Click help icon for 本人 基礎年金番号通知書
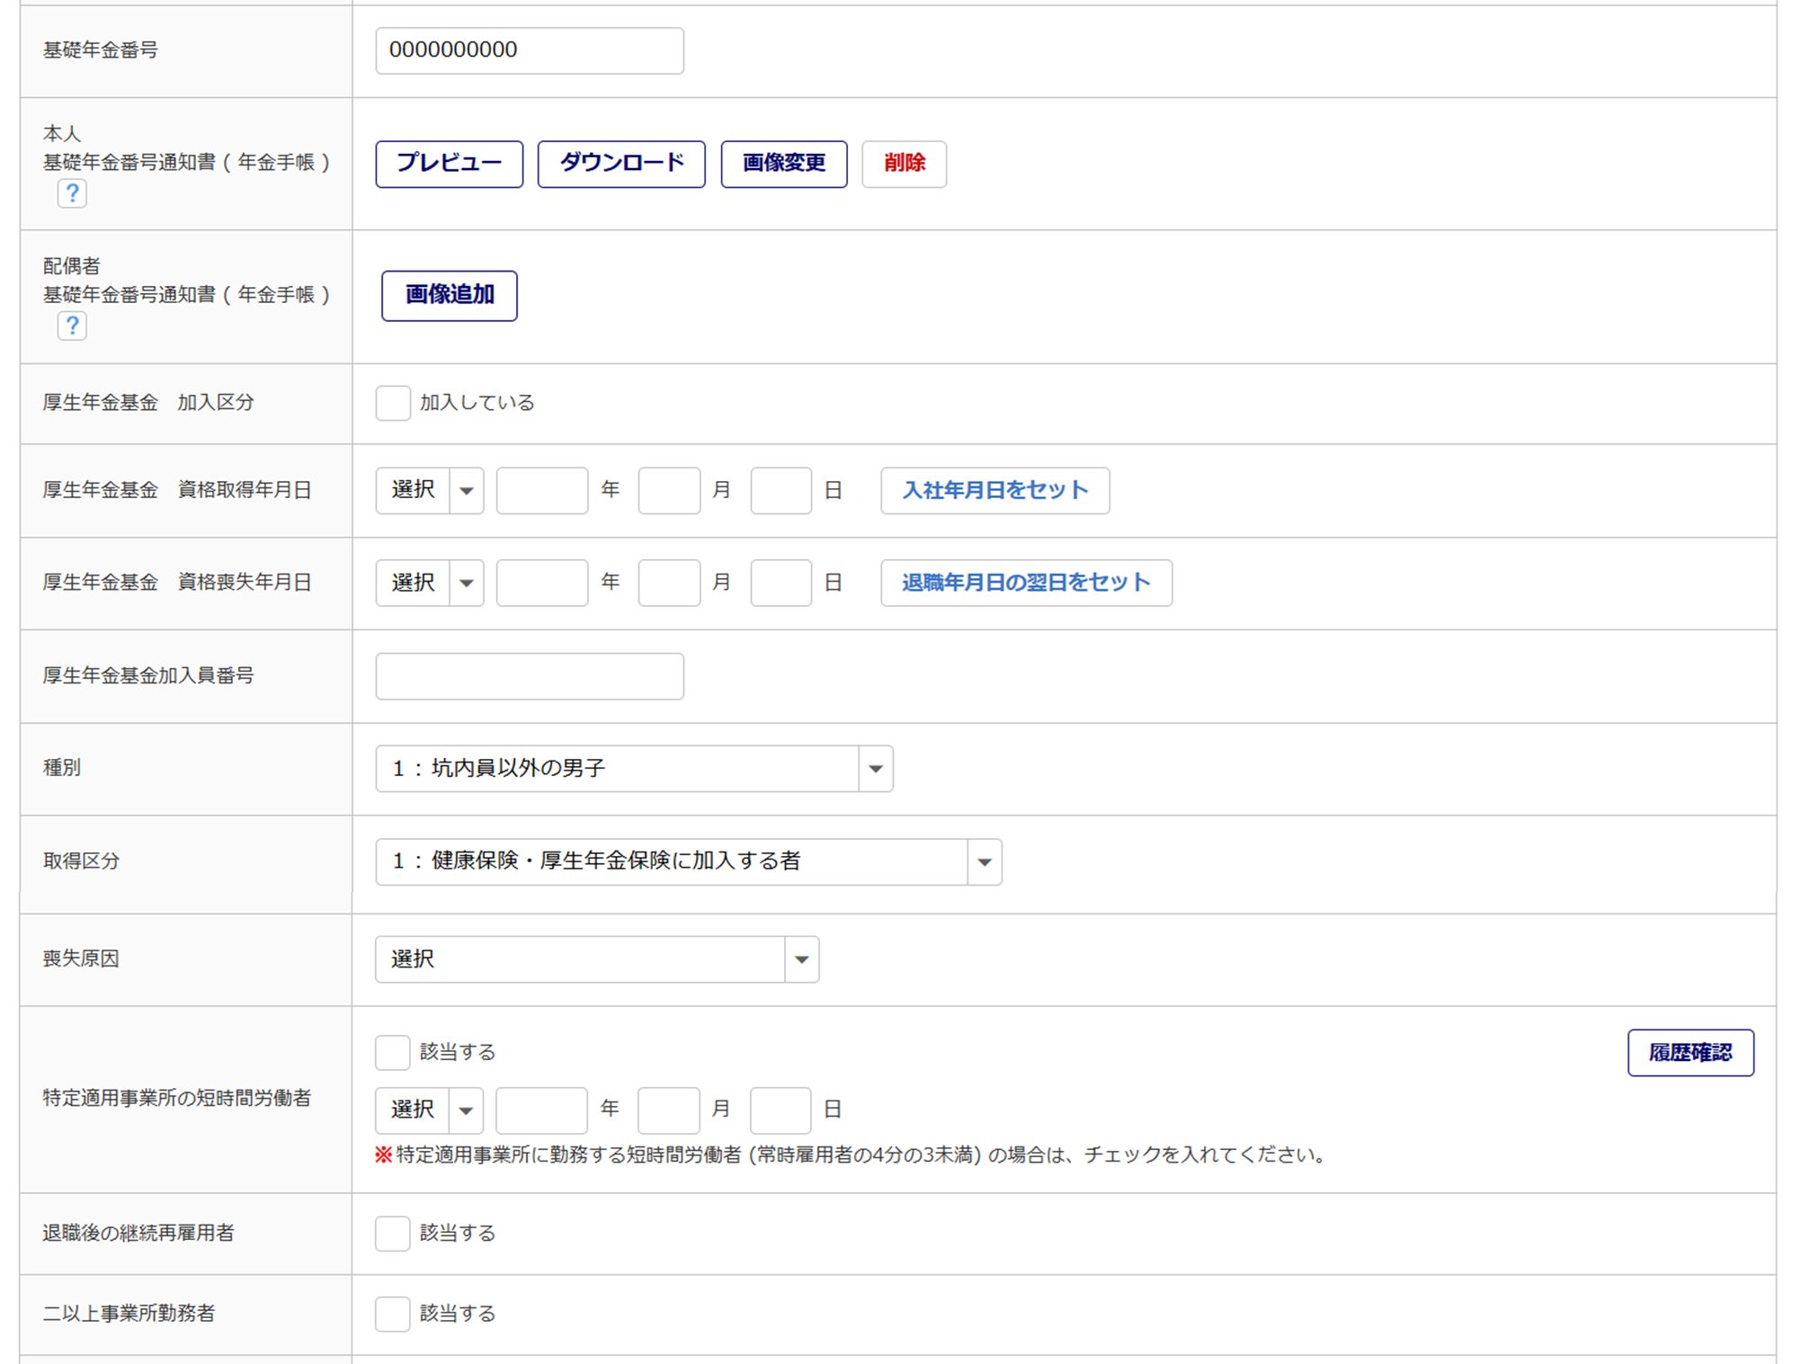The width and height of the screenshot is (1800, 1364). point(72,192)
